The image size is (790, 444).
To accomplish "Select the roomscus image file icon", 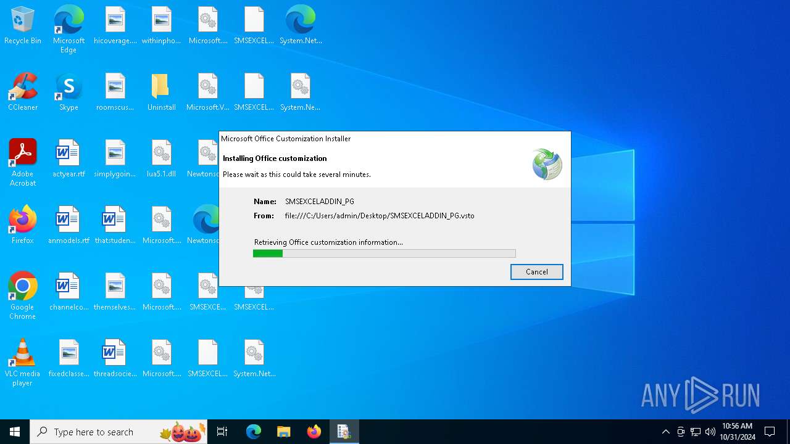I will [115, 92].
